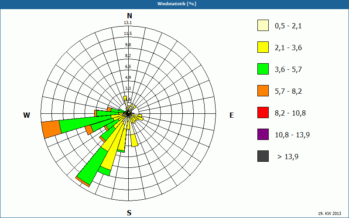Viewport: 349px width, 218px height.
Task: Click the 4,9 axis scale value
Action: 128,78
